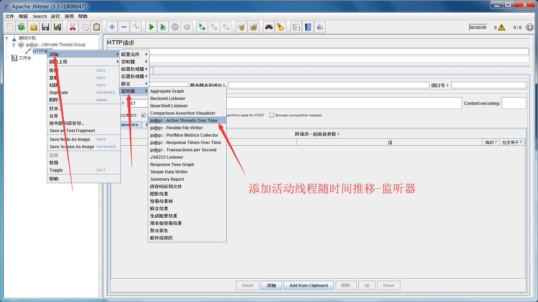Click the Up button

click(367, 285)
